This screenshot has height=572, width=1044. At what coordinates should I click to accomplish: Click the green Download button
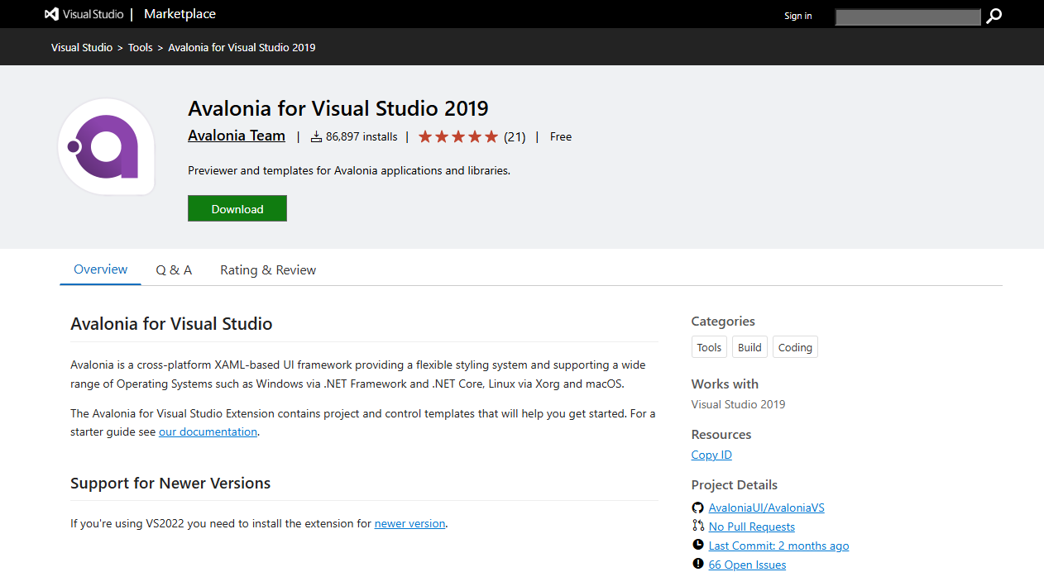[237, 208]
